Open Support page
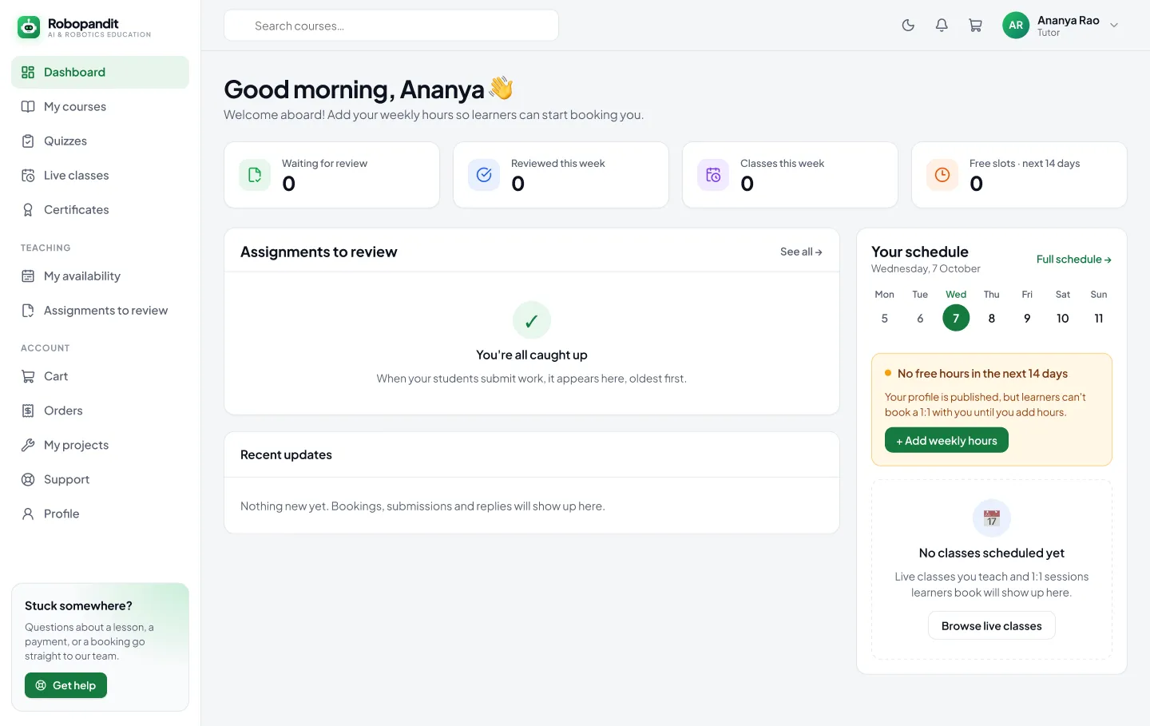 [x=101, y=479]
